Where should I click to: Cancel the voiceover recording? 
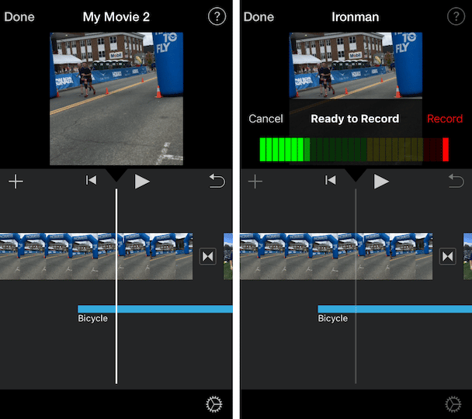[265, 119]
